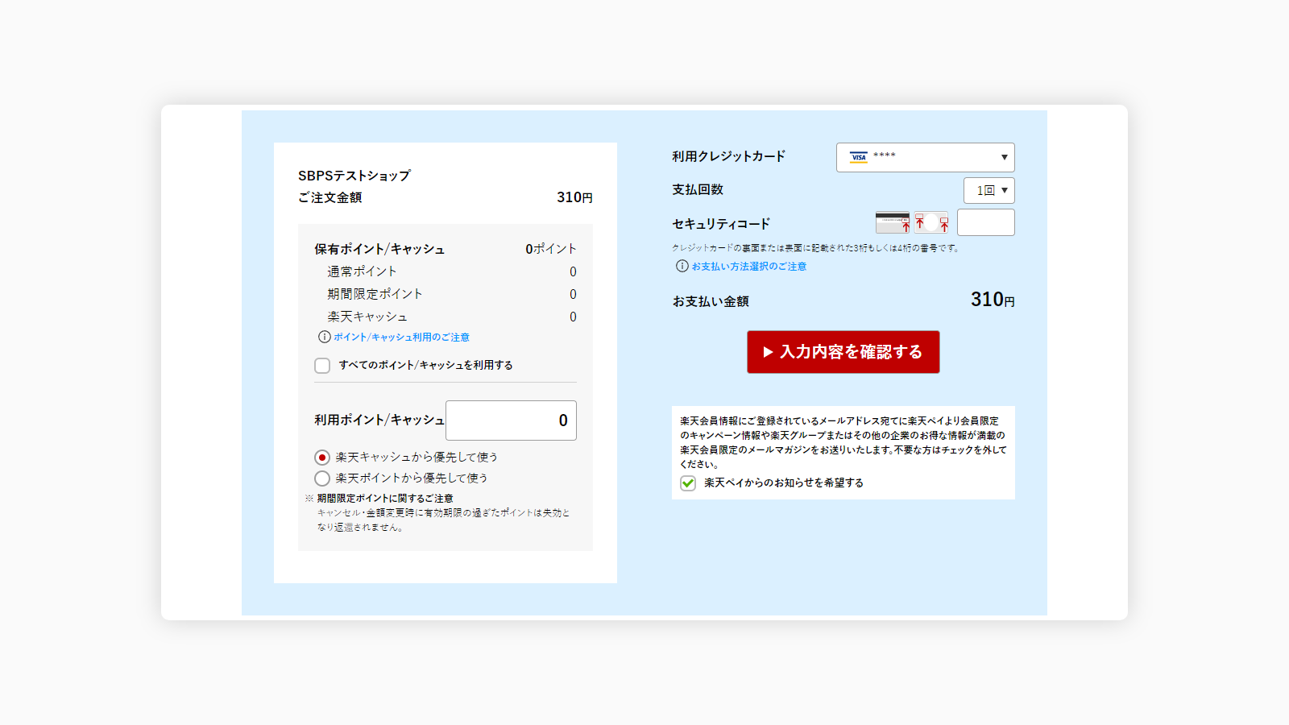Click the お支払い金額 label
The image size is (1289, 725).
coord(711,301)
